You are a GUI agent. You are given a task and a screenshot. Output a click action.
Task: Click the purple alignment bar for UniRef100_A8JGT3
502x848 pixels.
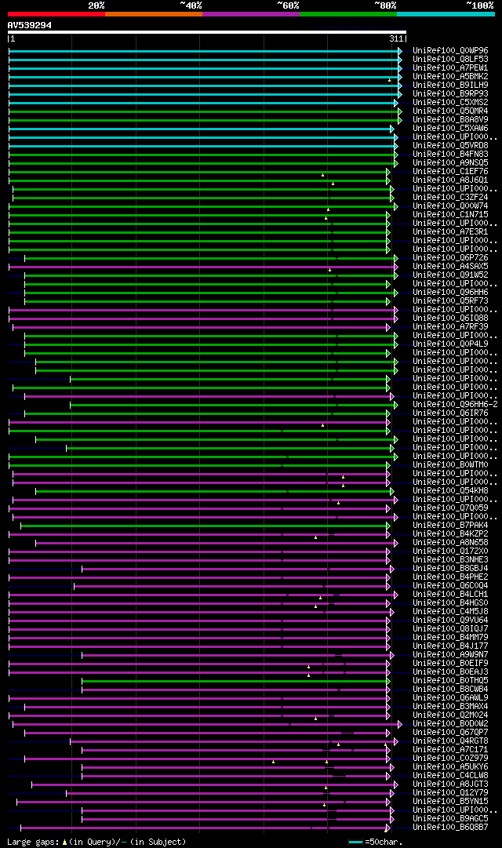(x=213, y=784)
